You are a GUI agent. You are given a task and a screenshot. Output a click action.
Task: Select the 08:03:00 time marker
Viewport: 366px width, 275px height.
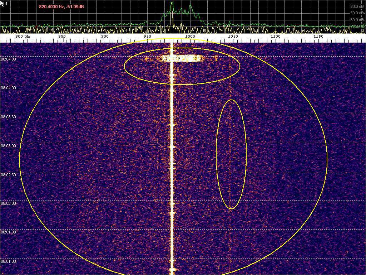(8, 146)
